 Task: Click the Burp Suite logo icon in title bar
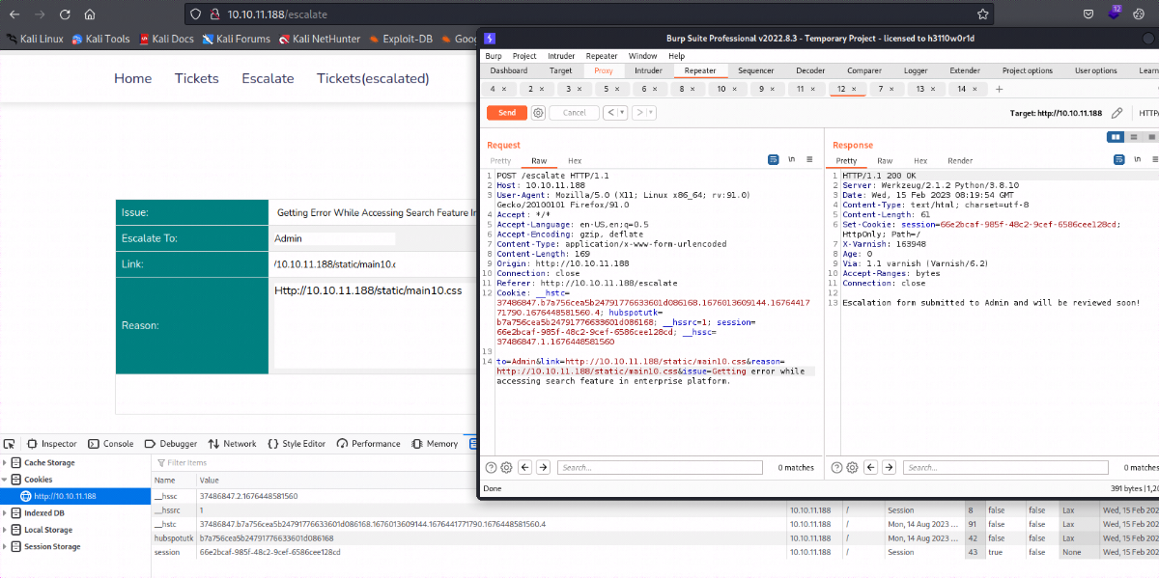(490, 39)
